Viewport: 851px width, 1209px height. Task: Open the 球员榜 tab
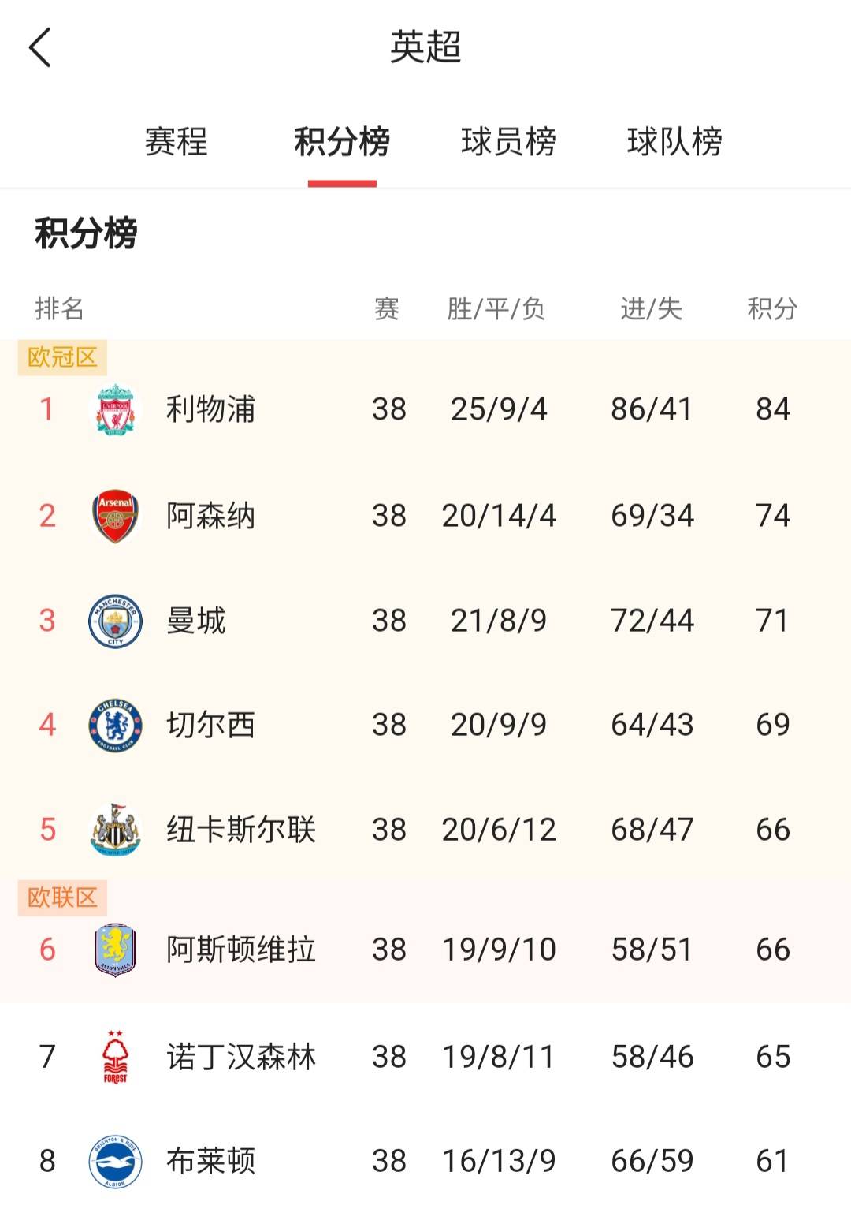[508, 142]
